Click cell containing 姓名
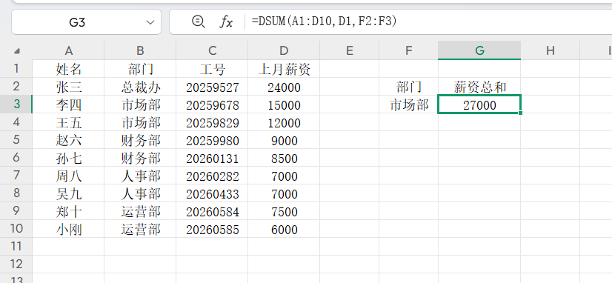This screenshot has height=283, width=612. point(68,70)
